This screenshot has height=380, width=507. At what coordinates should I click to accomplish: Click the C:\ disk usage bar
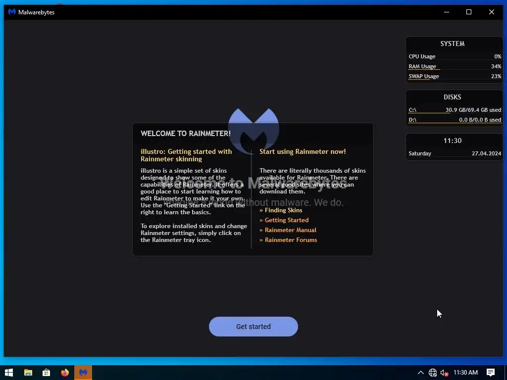point(455,113)
